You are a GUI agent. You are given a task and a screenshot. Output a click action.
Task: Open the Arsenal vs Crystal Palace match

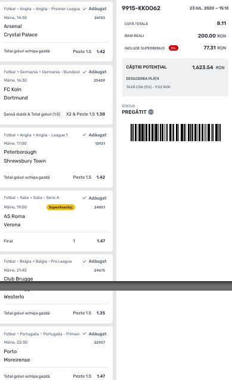pos(21,30)
